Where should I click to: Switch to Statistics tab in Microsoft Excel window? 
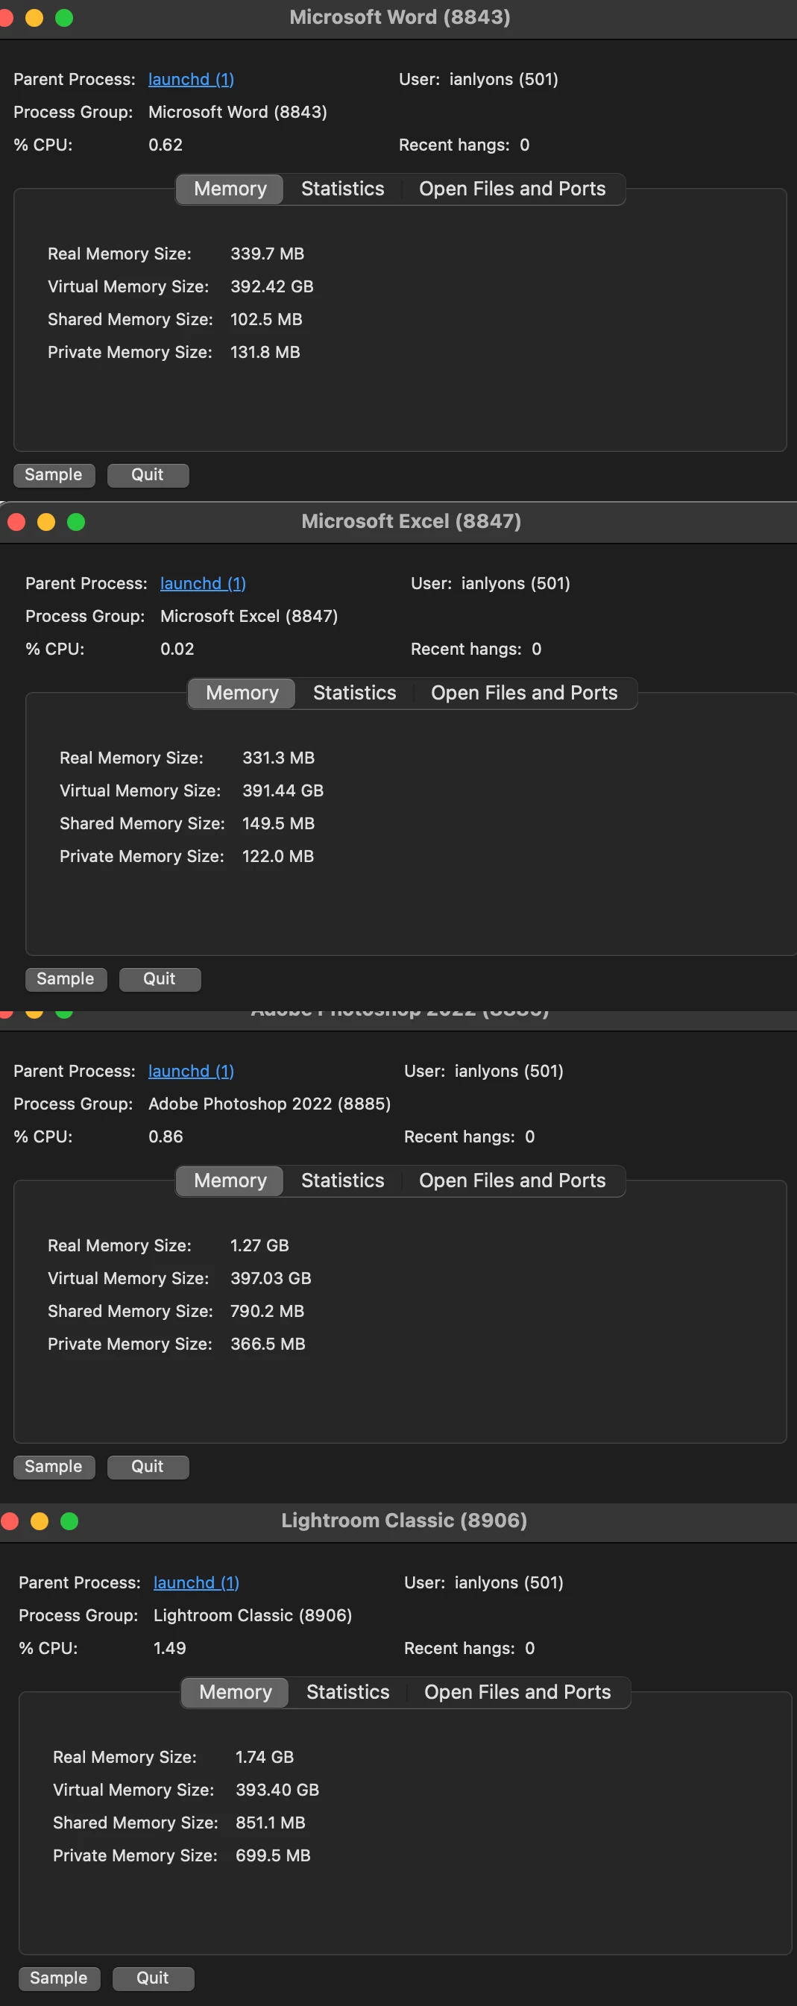(x=354, y=693)
